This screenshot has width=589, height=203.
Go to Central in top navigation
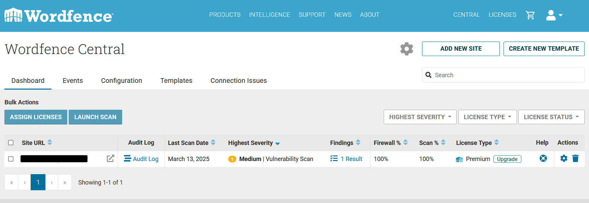tap(466, 15)
